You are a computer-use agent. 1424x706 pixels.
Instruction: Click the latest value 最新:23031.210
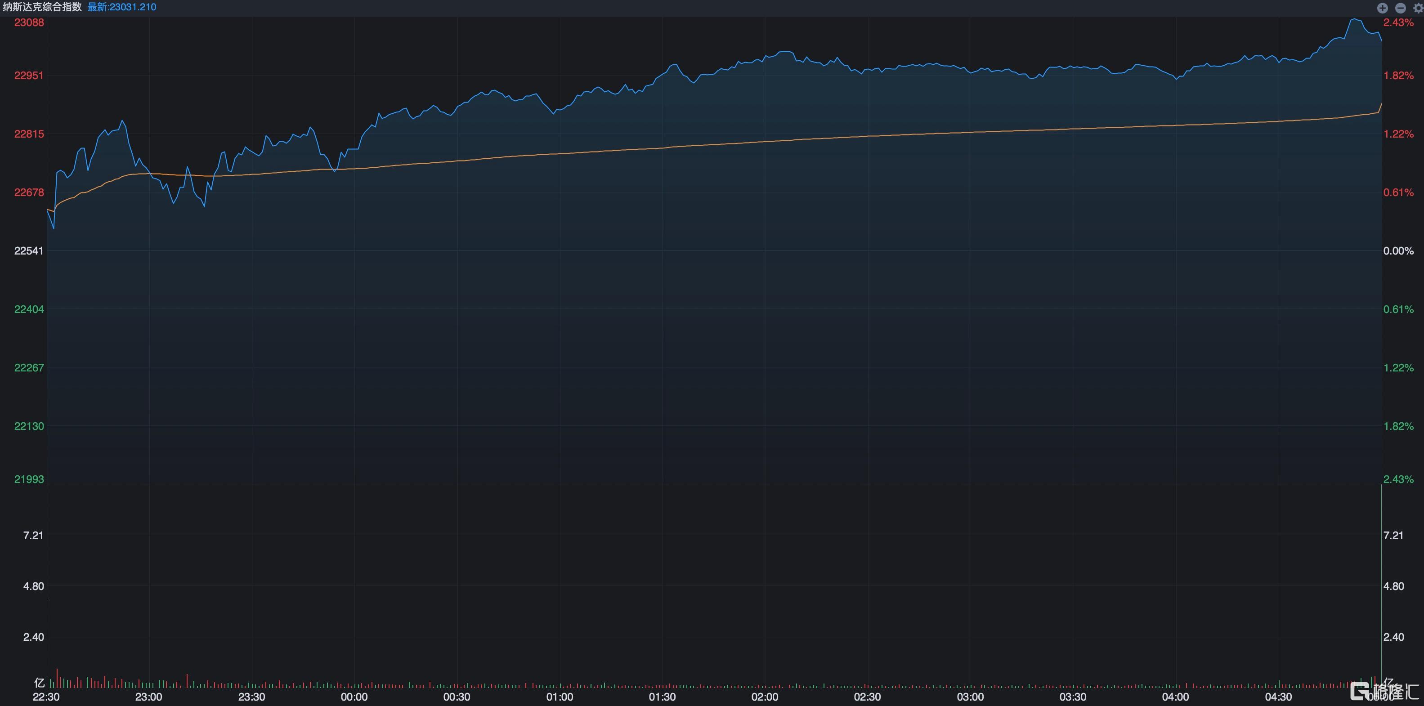[x=121, y=7]
